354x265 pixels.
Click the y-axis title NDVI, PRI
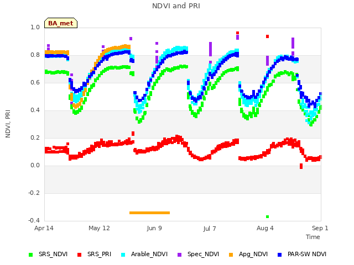(8, 124)
